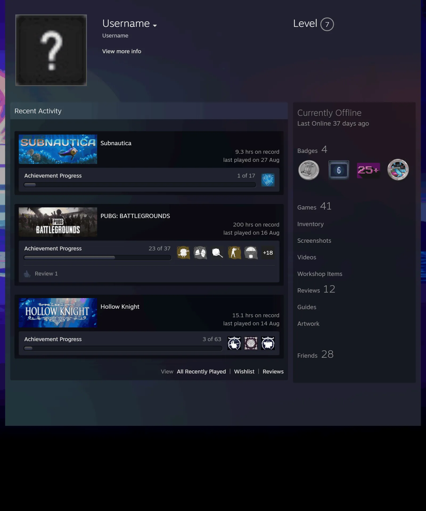Click the PUBG boxing gloves achievement icon
The image size is (426, 511).
click(200, 253)
